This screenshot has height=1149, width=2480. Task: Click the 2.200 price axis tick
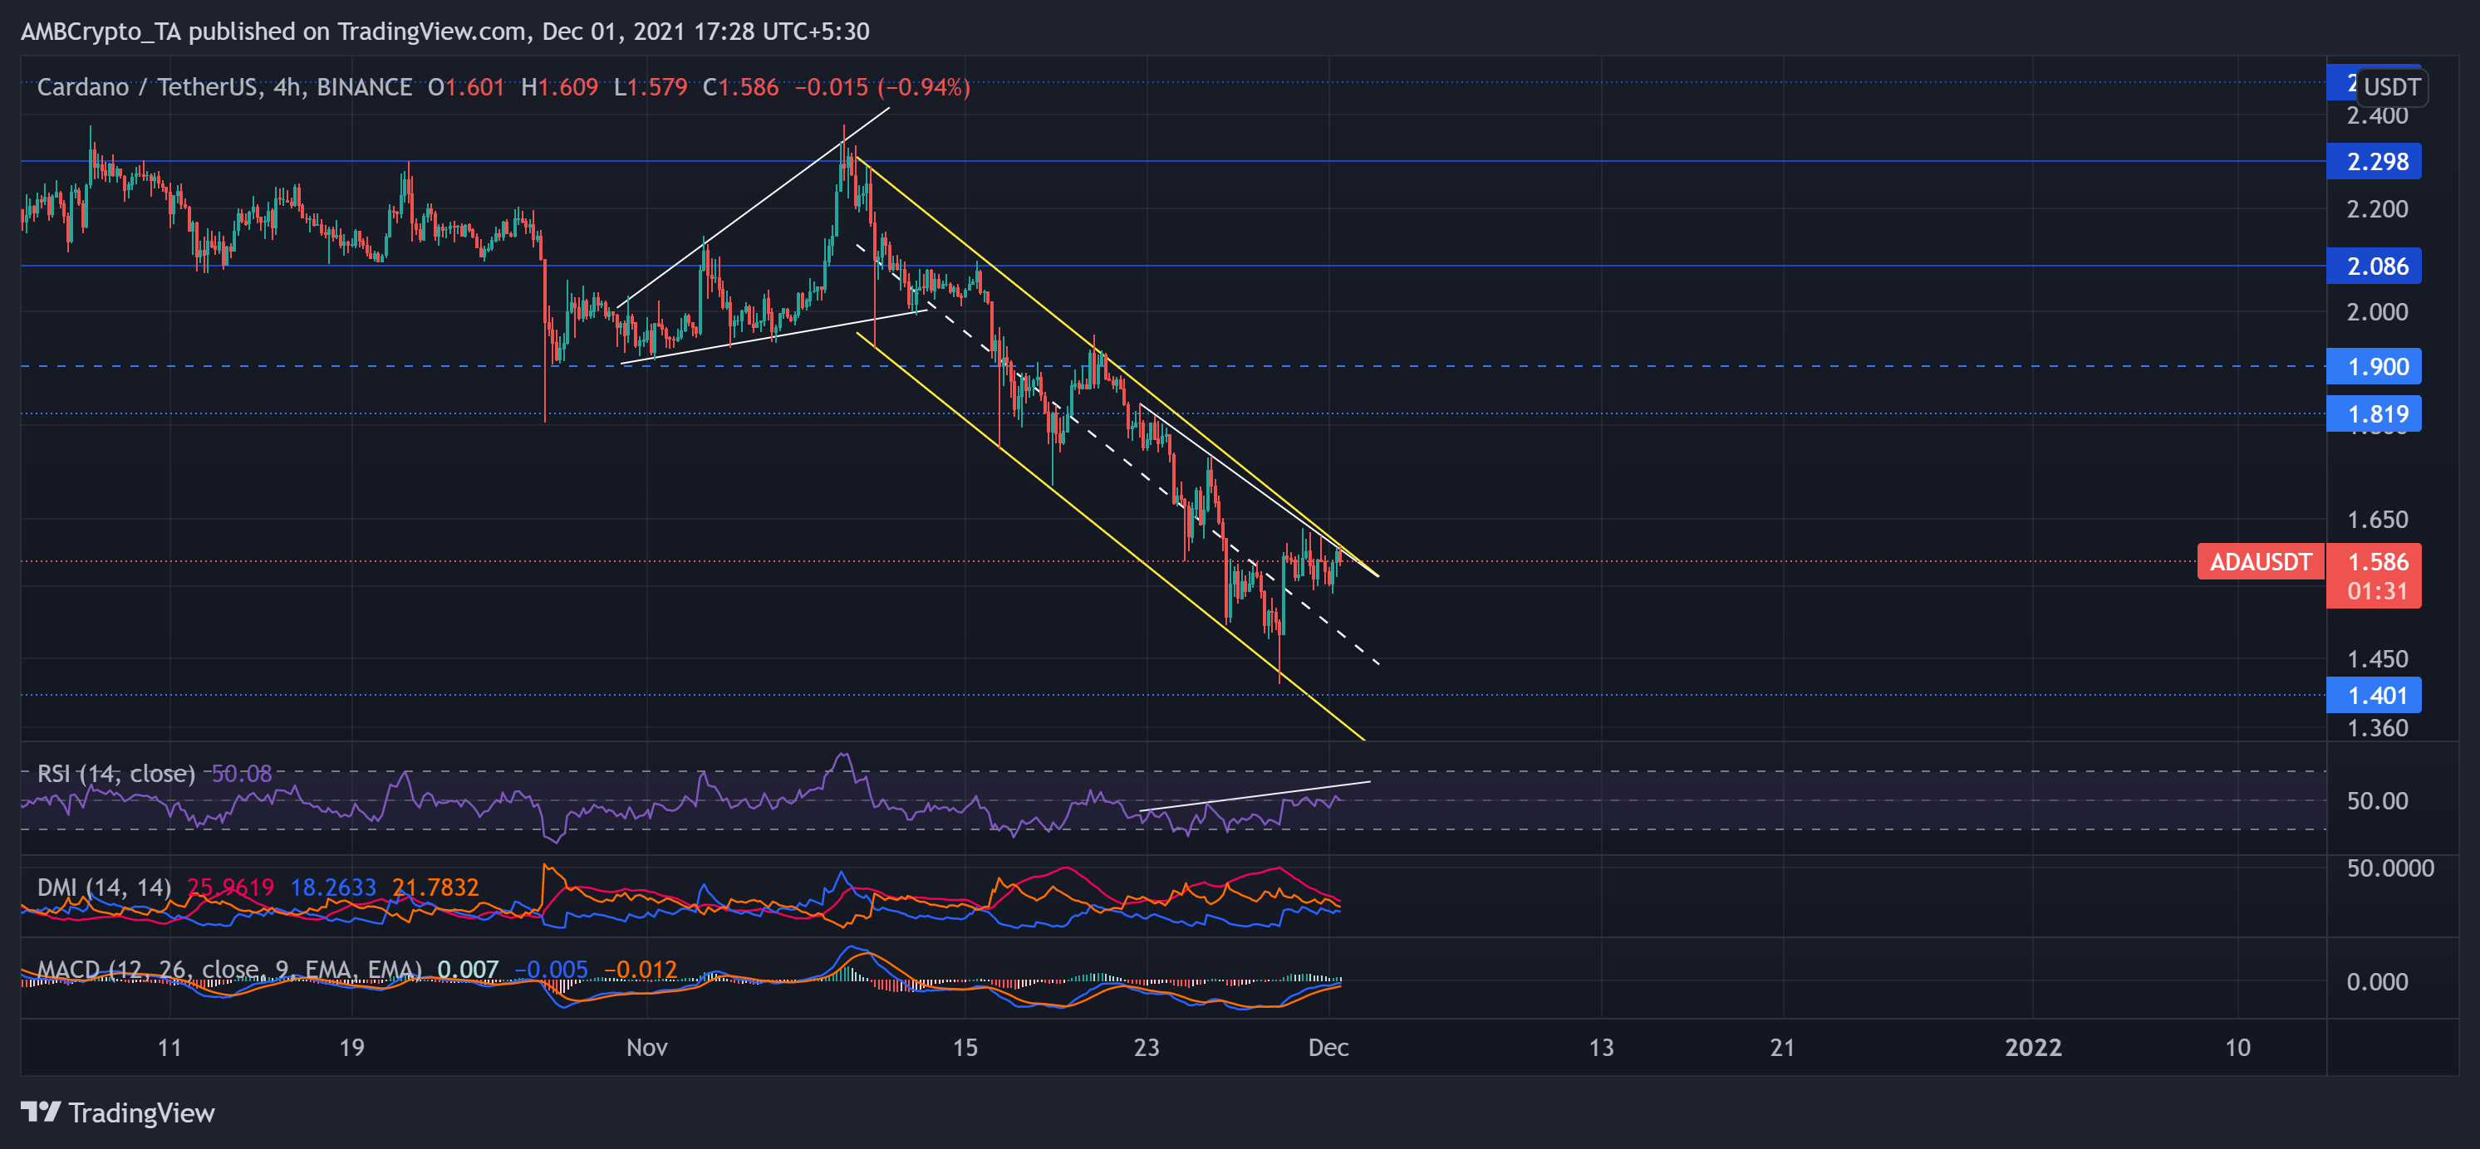tap(2377, 210)
